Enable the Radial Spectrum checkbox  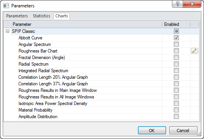tap(176, 64)
